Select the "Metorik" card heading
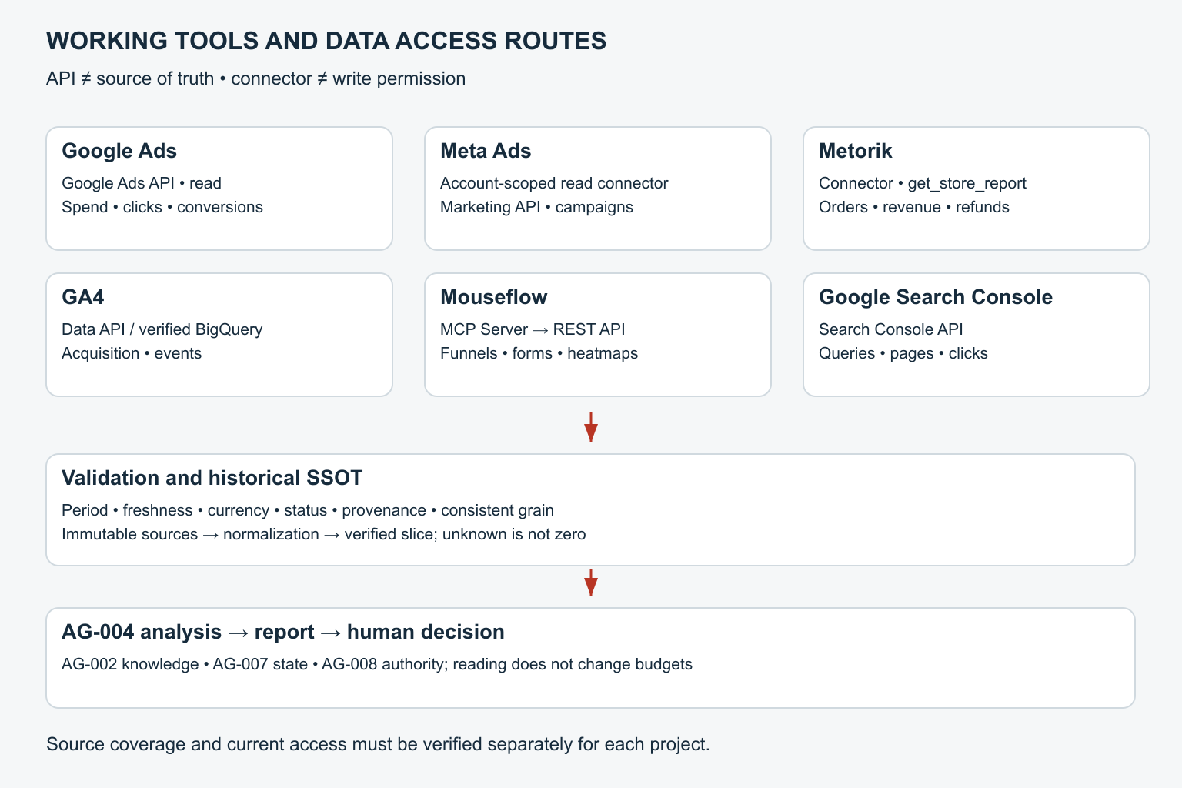Image resolution: width=1182 pixels, height=788 pixels. pyautogui.click(x=855, y=151)
